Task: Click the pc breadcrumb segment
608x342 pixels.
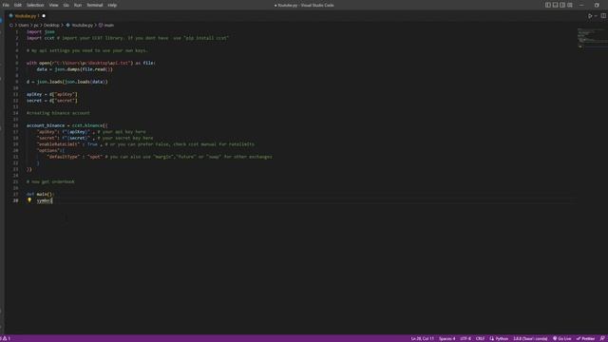Action: (x=36, y=26)
